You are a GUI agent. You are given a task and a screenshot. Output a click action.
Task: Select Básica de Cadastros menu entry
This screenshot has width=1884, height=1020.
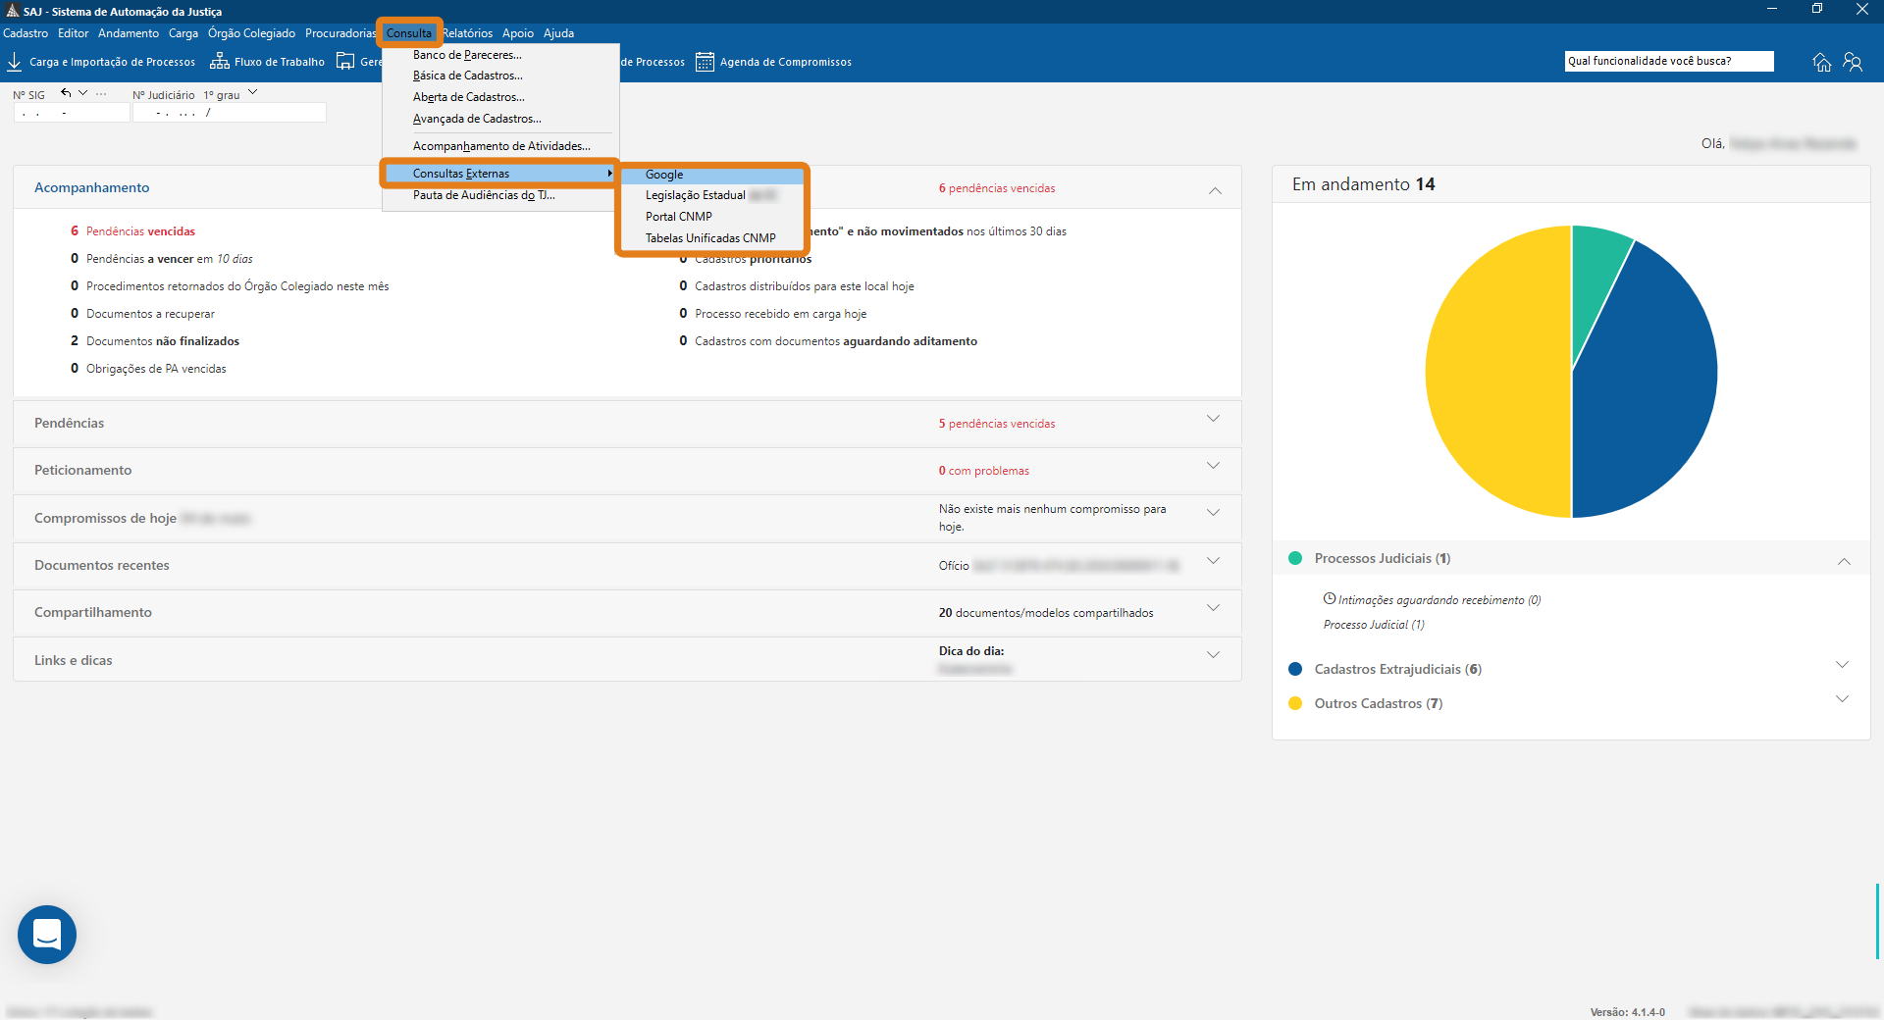pos(500,76)
